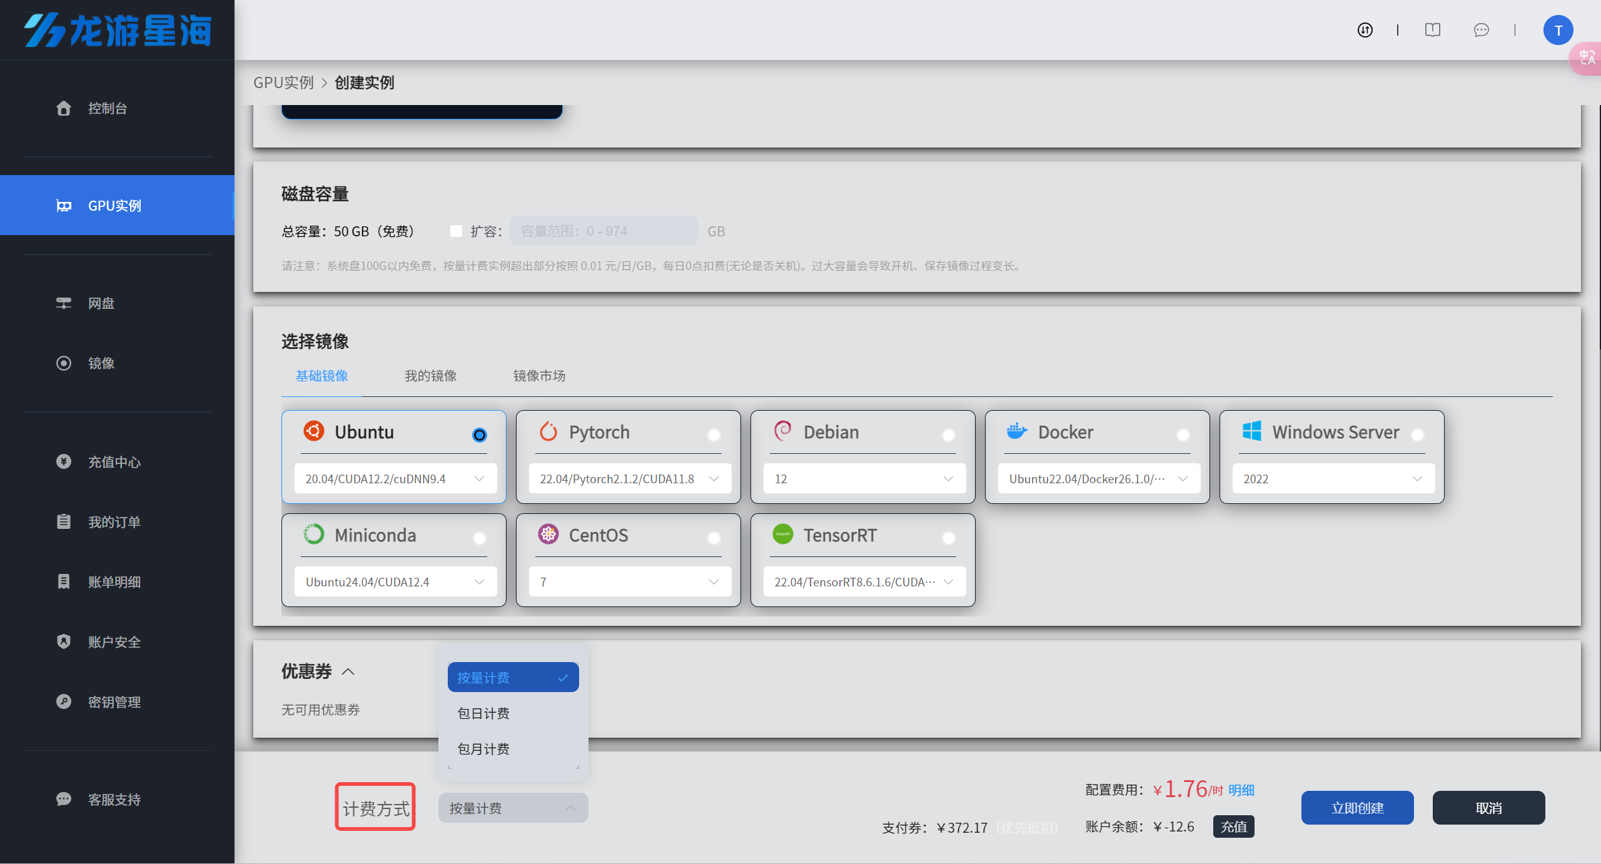Click the 立即创建 button
The height and width of the screenshot is (864, 1601).
[1357, 808]
